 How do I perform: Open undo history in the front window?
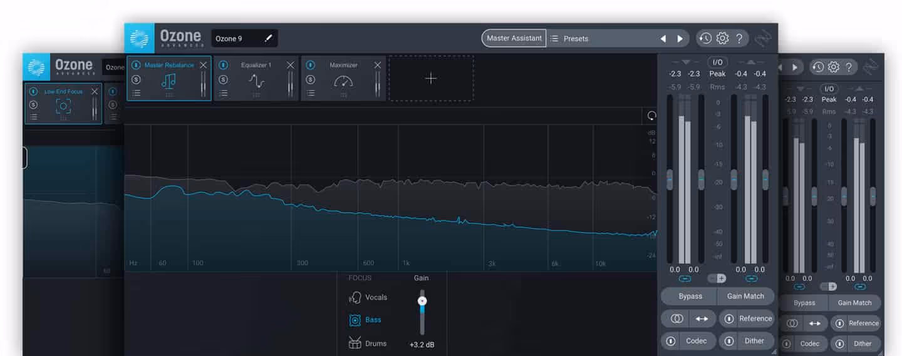[x=706, y=38]
